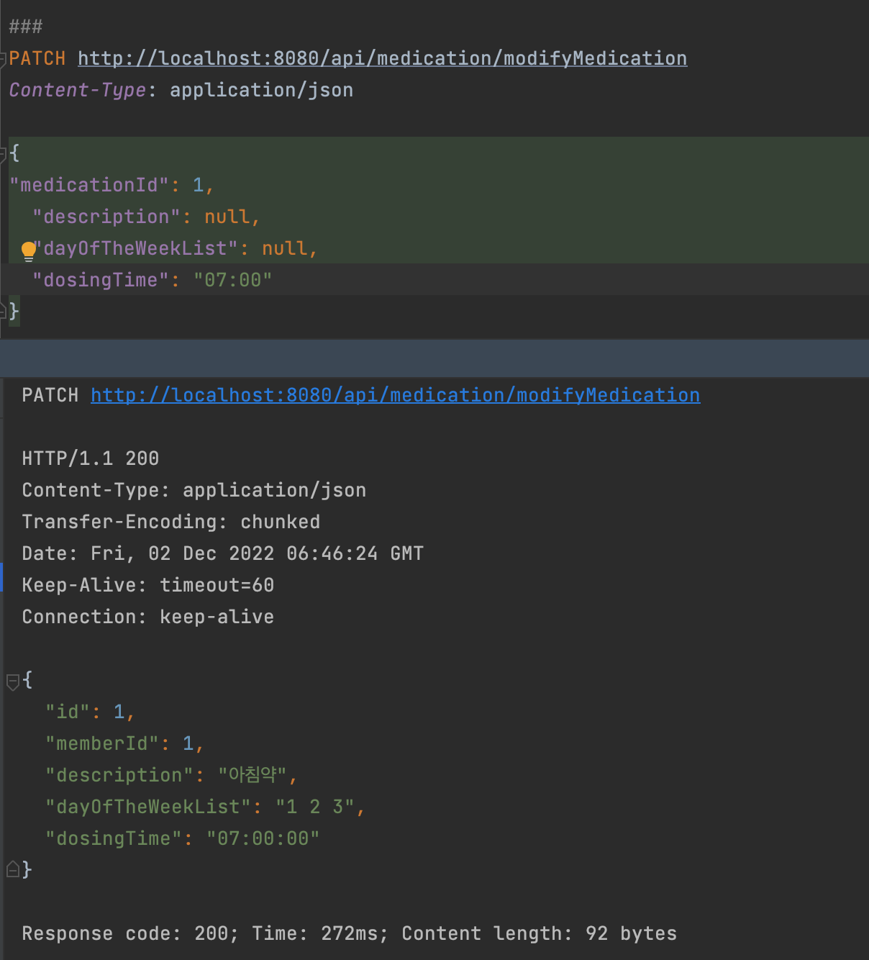Click the "07:00" dosingTime value in request

(x=232, y=280)
